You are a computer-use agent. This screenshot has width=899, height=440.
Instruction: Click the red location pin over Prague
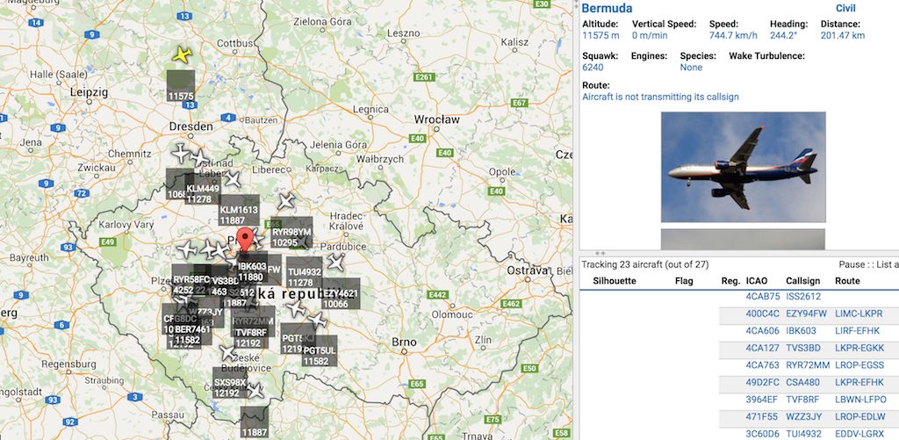tap(246, 240)
